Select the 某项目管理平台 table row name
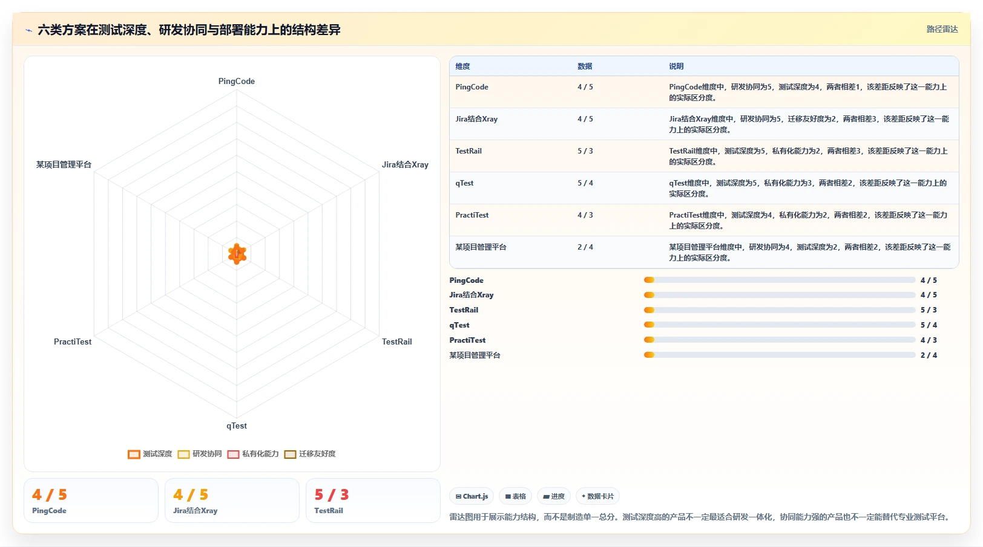Screen dimensions: 983x547 click(x=481, y=247)
